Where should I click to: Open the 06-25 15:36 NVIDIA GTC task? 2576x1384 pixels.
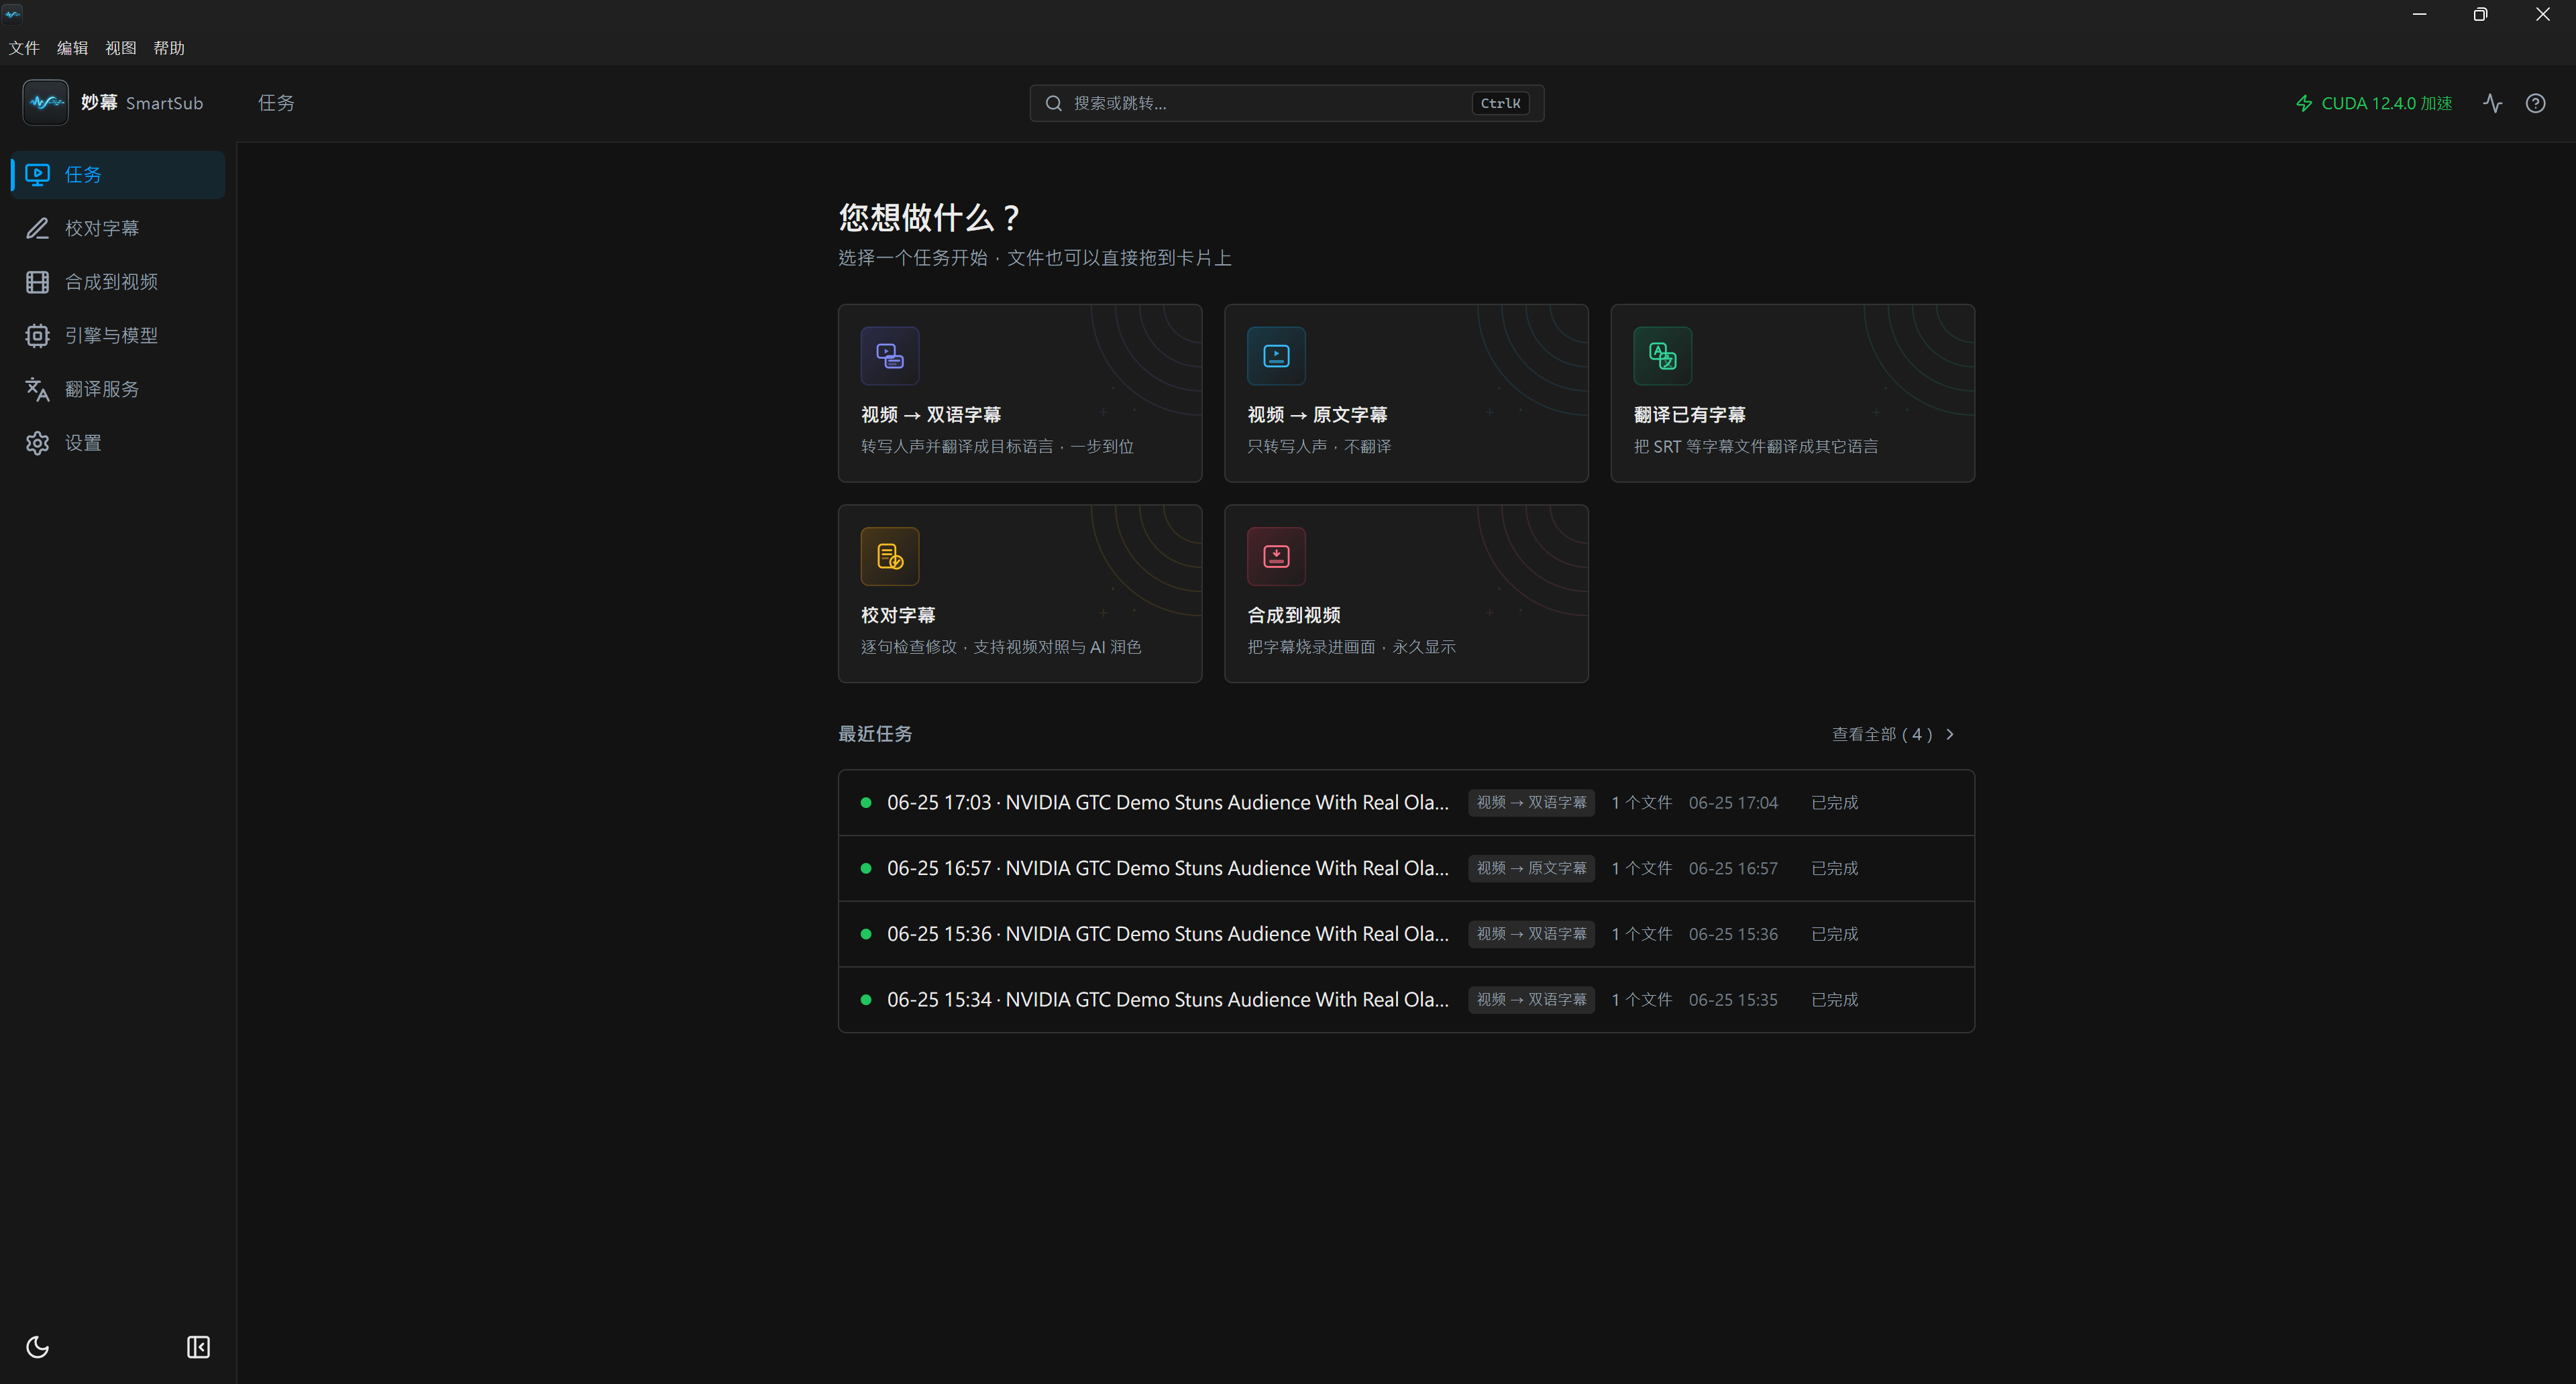[1406, 934]
